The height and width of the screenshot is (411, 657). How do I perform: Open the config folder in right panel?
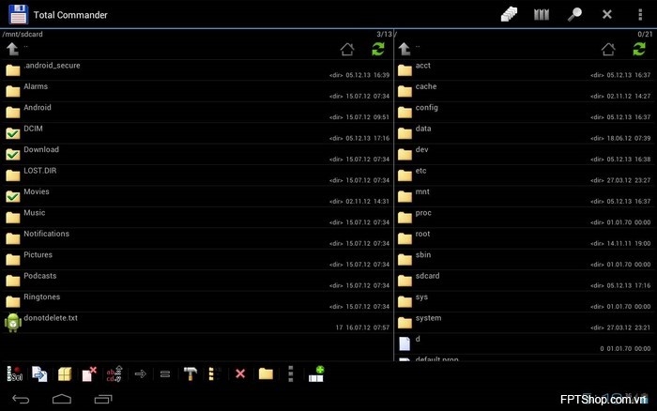pos(525,112)
